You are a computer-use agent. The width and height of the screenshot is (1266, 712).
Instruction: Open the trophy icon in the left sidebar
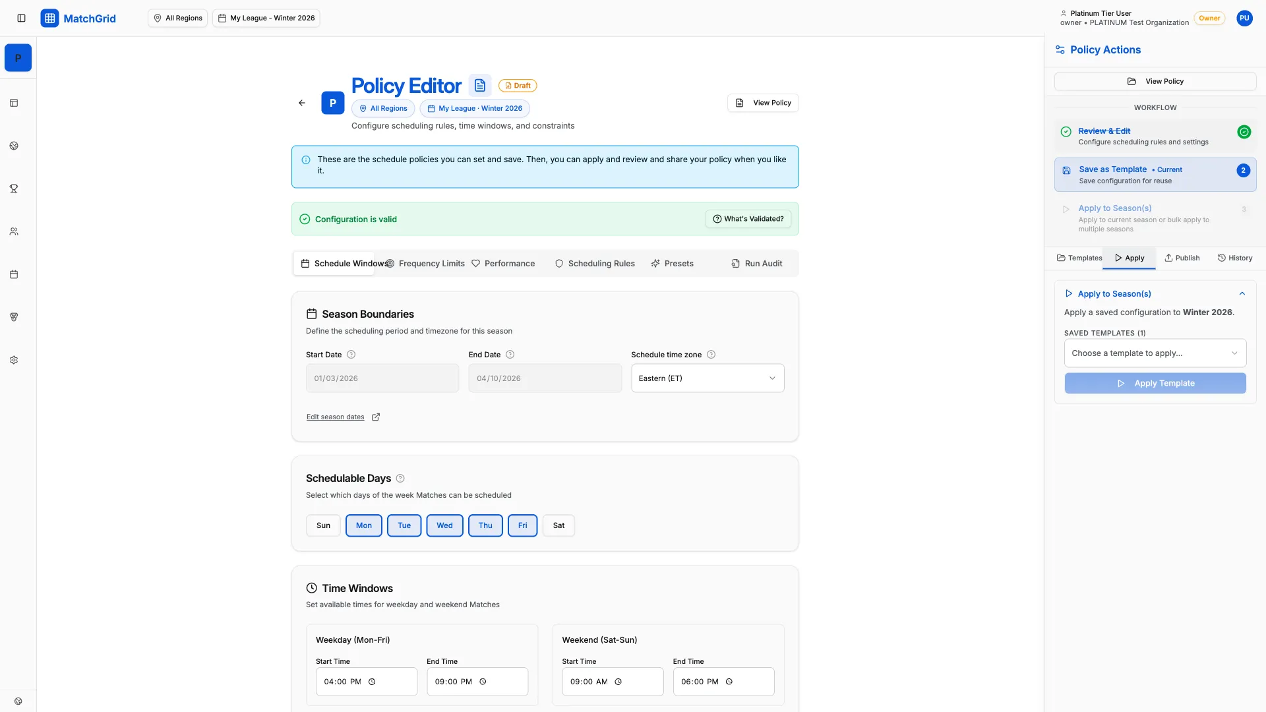click(14, 189)
